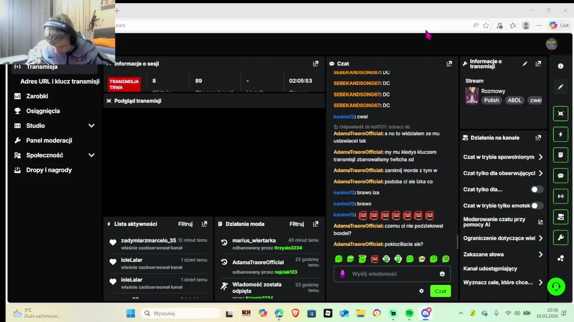This screenshot has height=322, width=574.
Task: Expand Czat w trybie spowolnionym options
Action: point(503,157)
